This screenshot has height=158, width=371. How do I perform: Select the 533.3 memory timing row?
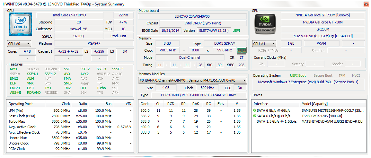[x=192, y=121]
